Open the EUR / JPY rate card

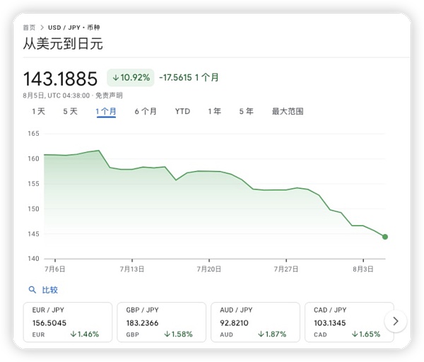tap(68, 322)
